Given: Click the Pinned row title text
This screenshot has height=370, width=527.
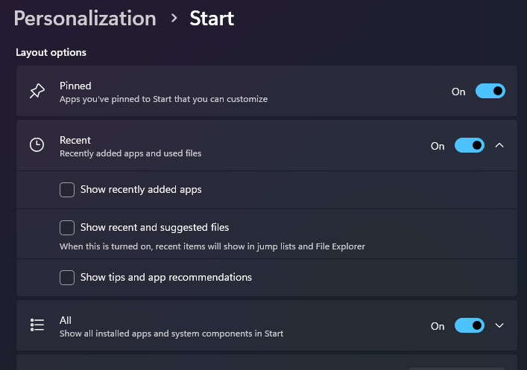Looking at the screenshot, I should tap(75, 86).
